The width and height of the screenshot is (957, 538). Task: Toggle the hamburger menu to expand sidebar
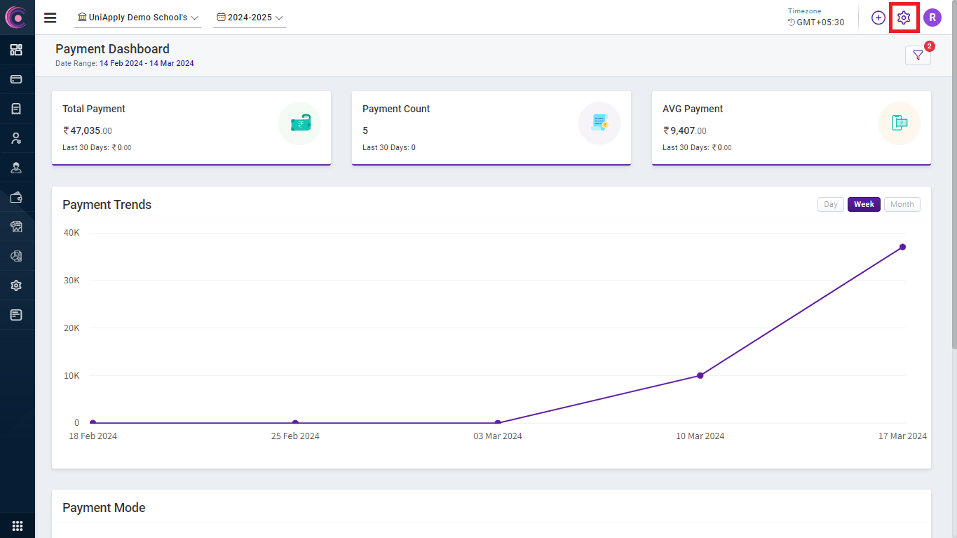(x=50, y=18)
